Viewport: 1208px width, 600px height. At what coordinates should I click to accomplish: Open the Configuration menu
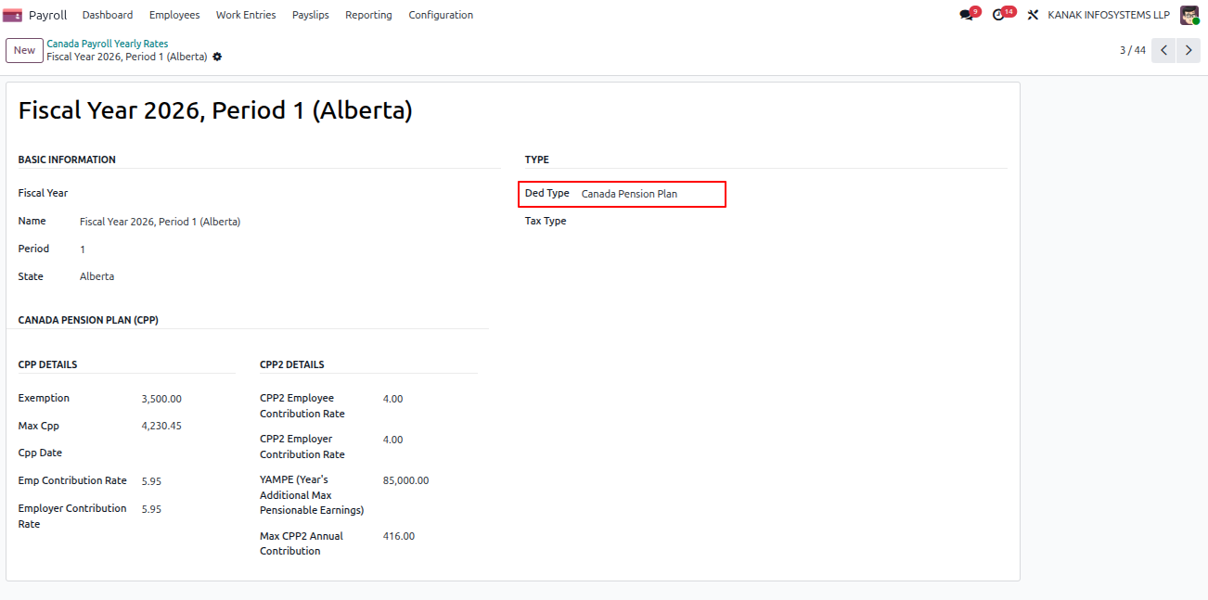pyautogui.click(x=441, y=15)
